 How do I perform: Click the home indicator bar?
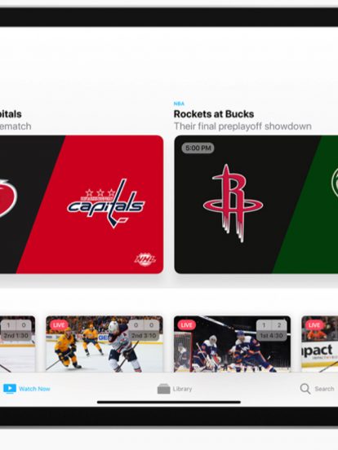click(169, 402)
